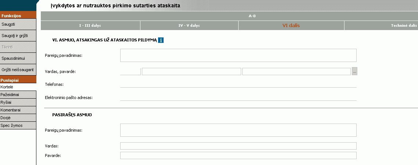The height and width of the screenshot is (165, 418).
Task: Go to the Ryšiai page
Action: 18,102
